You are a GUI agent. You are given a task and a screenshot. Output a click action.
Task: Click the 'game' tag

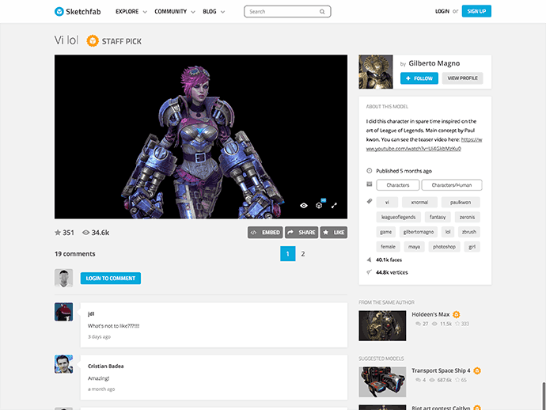(x=386, y=232)
